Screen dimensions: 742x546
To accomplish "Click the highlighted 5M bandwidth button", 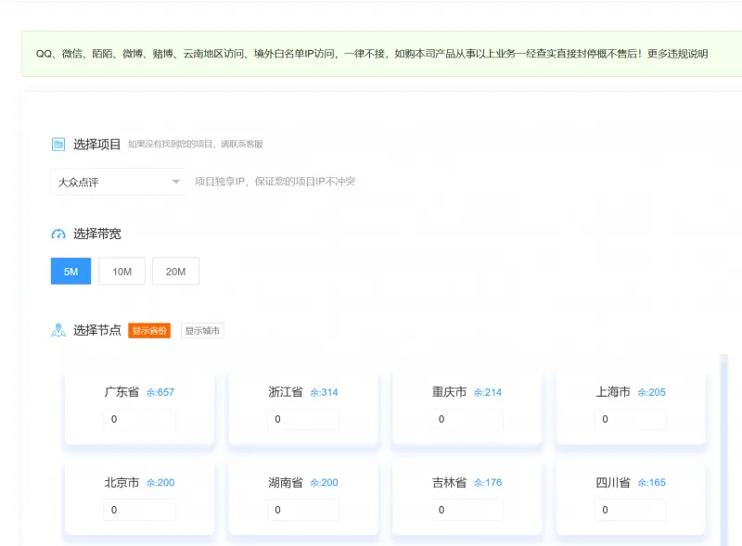I will 70,271.
